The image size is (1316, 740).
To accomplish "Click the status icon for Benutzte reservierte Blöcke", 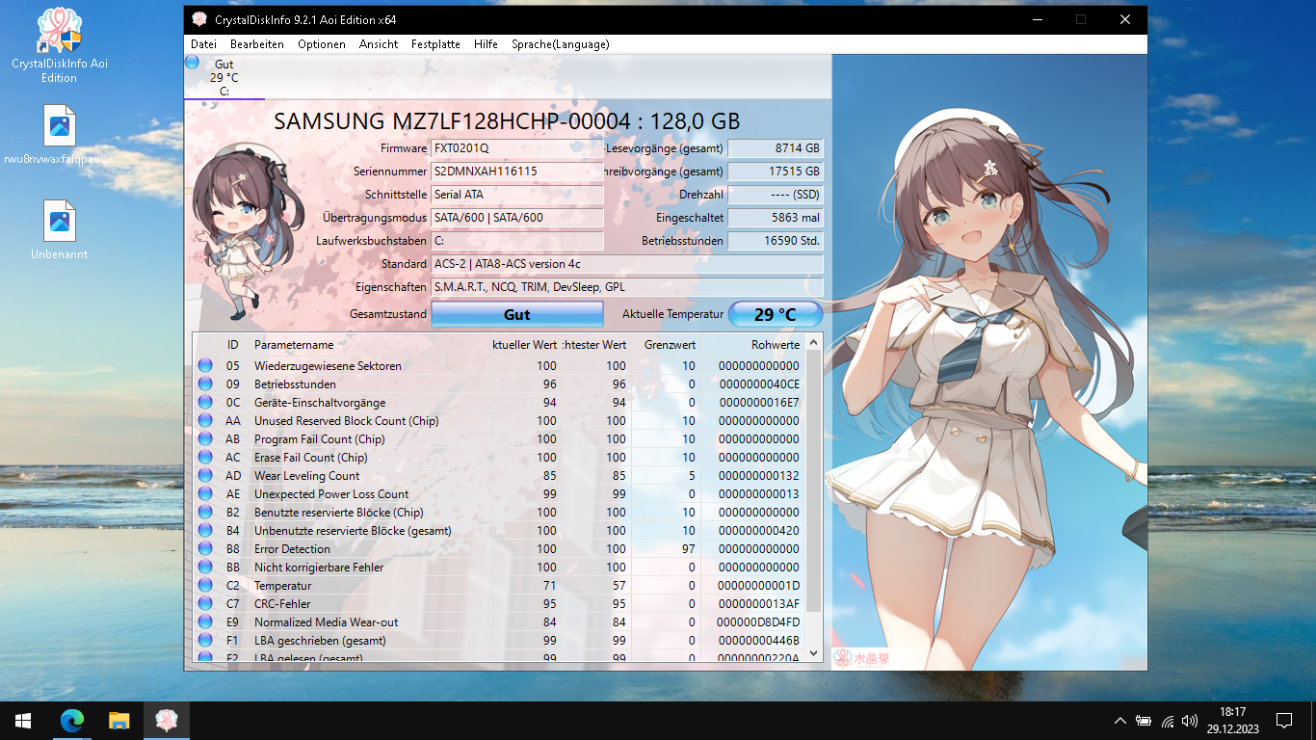I will [x=205, y=513].
